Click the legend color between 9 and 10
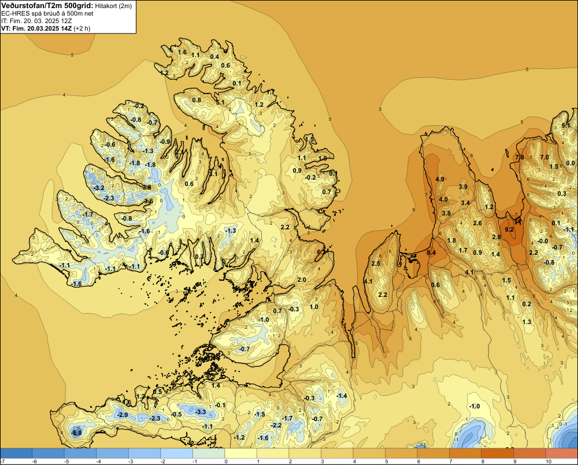578x465 pixels. 529,453
